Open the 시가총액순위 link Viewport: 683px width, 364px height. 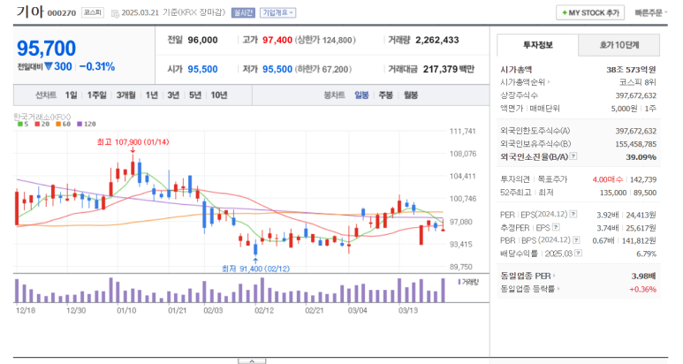(x=526, y=82)
